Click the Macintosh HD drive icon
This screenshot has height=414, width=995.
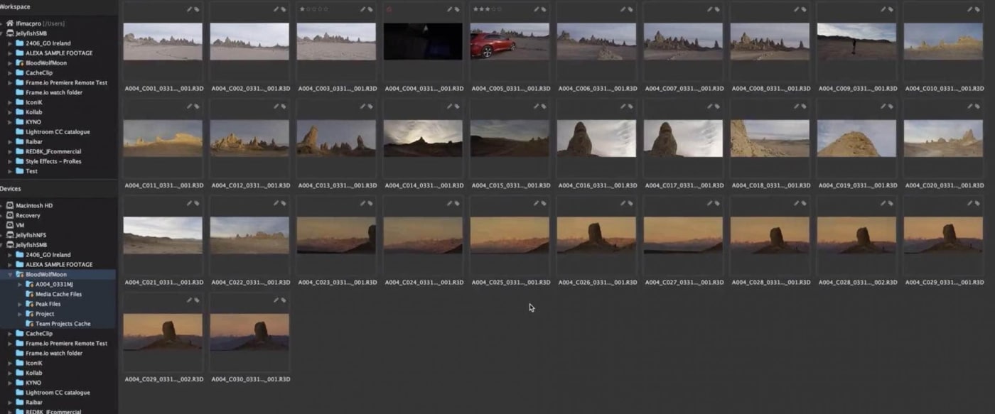point(10,205)
